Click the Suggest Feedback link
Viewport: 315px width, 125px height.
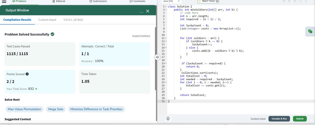pyautogui.click(x=141, y=36)
